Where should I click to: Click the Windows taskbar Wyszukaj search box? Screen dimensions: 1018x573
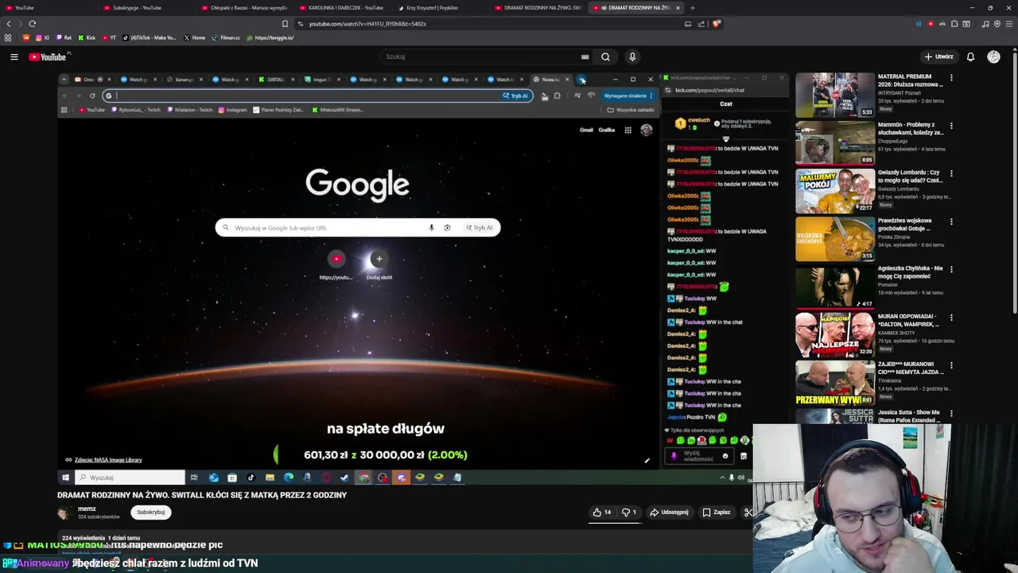click(x=130, y=477)
